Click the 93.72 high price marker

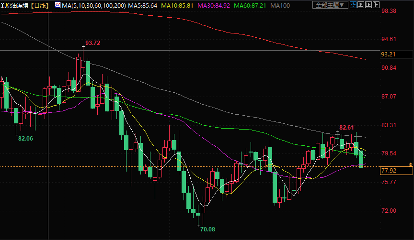click(x=92, y=43)
